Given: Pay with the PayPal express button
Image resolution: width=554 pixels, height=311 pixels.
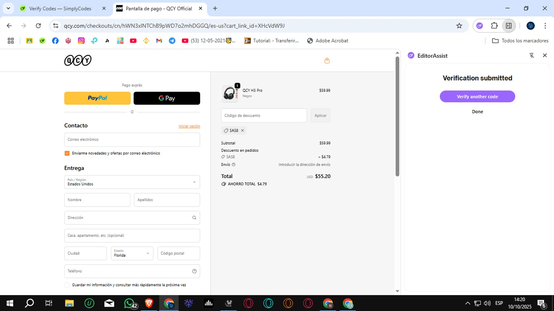Looking at the screenshot, I should [x=98, y=98].
